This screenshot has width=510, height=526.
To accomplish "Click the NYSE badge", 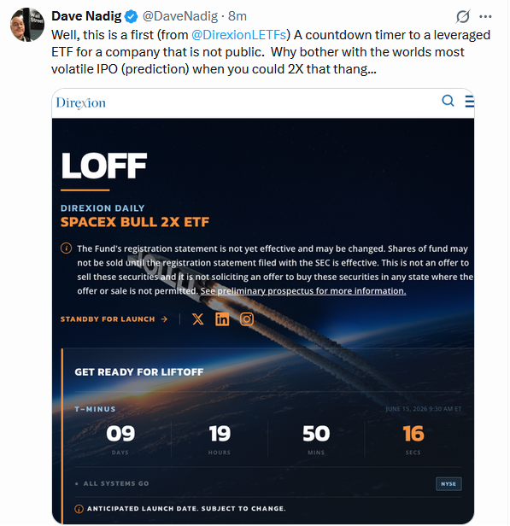I will [x=448, y=483].
